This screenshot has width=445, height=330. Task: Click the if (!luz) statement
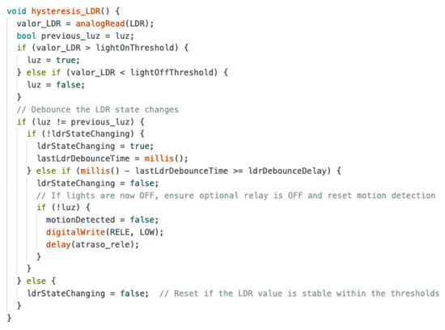pos(63,207)
